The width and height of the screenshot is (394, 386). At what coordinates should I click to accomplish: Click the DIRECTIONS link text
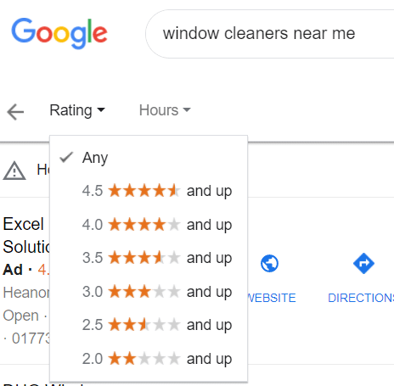click(361, 298)
